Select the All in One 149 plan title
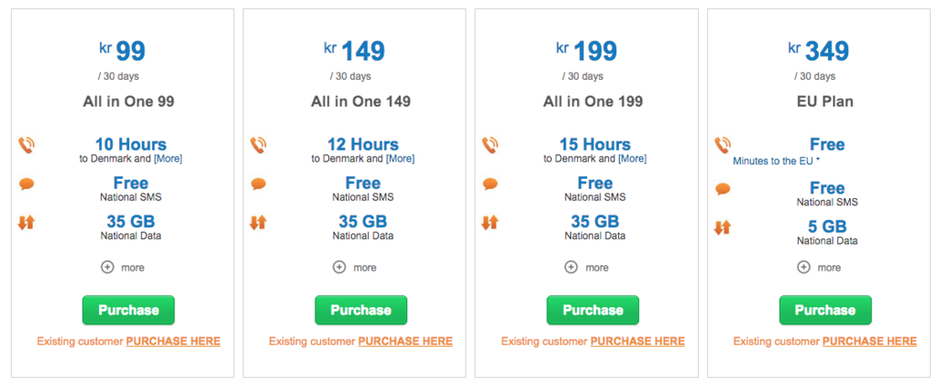Viewport: 939px width, 387px height. coord(360,102)
